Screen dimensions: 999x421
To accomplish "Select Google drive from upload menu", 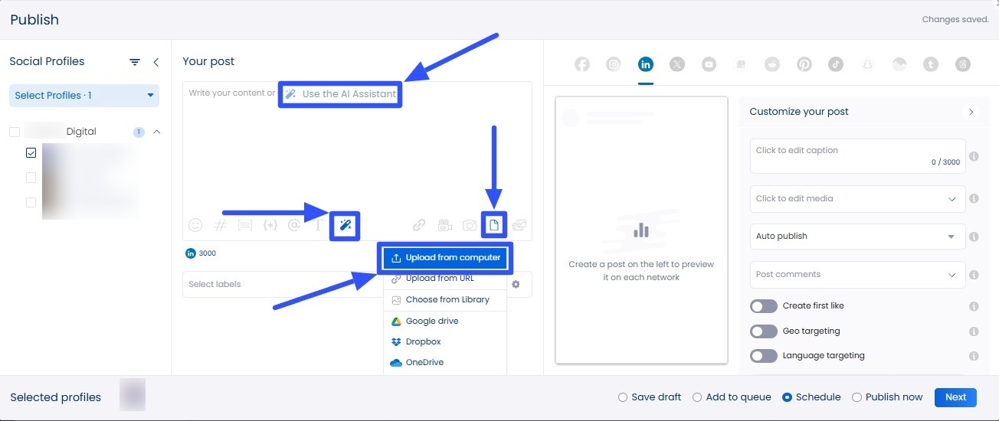I will tap(431, 321).
